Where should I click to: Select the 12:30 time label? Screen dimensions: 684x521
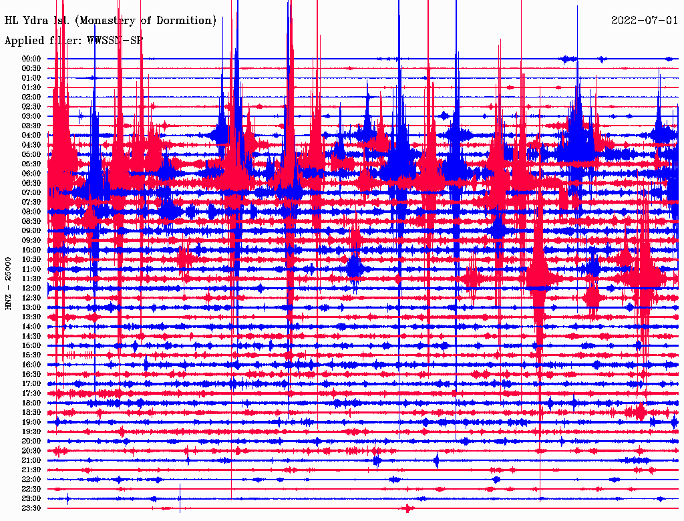(x=31, y=298)
